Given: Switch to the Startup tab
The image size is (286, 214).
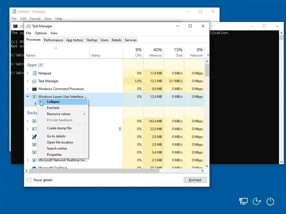Looking at the screenshot, I should click(x=92, y=40).
